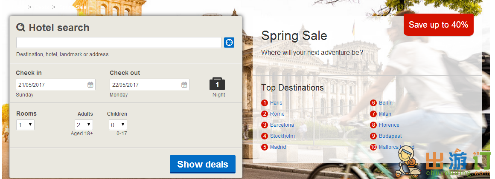495x179 pixels.
Task: Click the Show deals button
Action: [203, 164]
